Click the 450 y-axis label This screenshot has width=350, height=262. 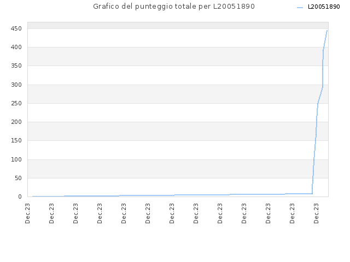(16, 28)
